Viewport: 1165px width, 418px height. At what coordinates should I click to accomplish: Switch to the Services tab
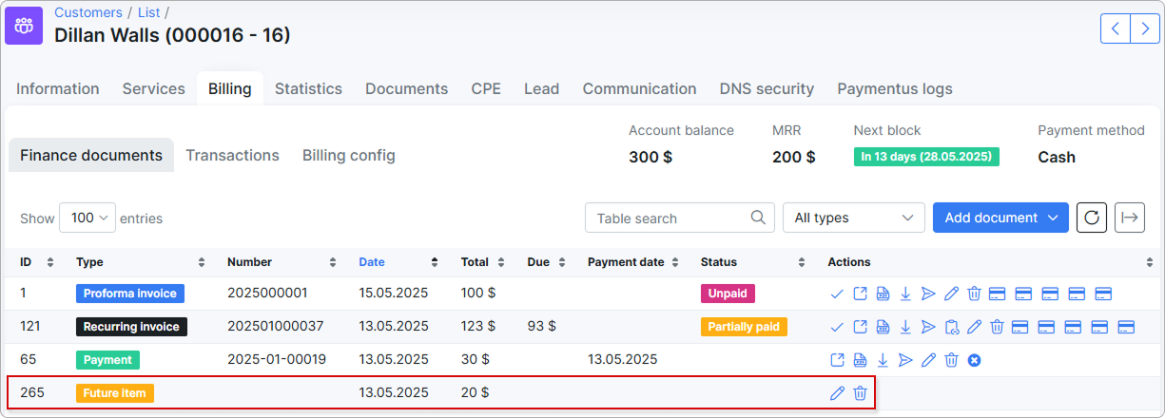coord(153,88)
